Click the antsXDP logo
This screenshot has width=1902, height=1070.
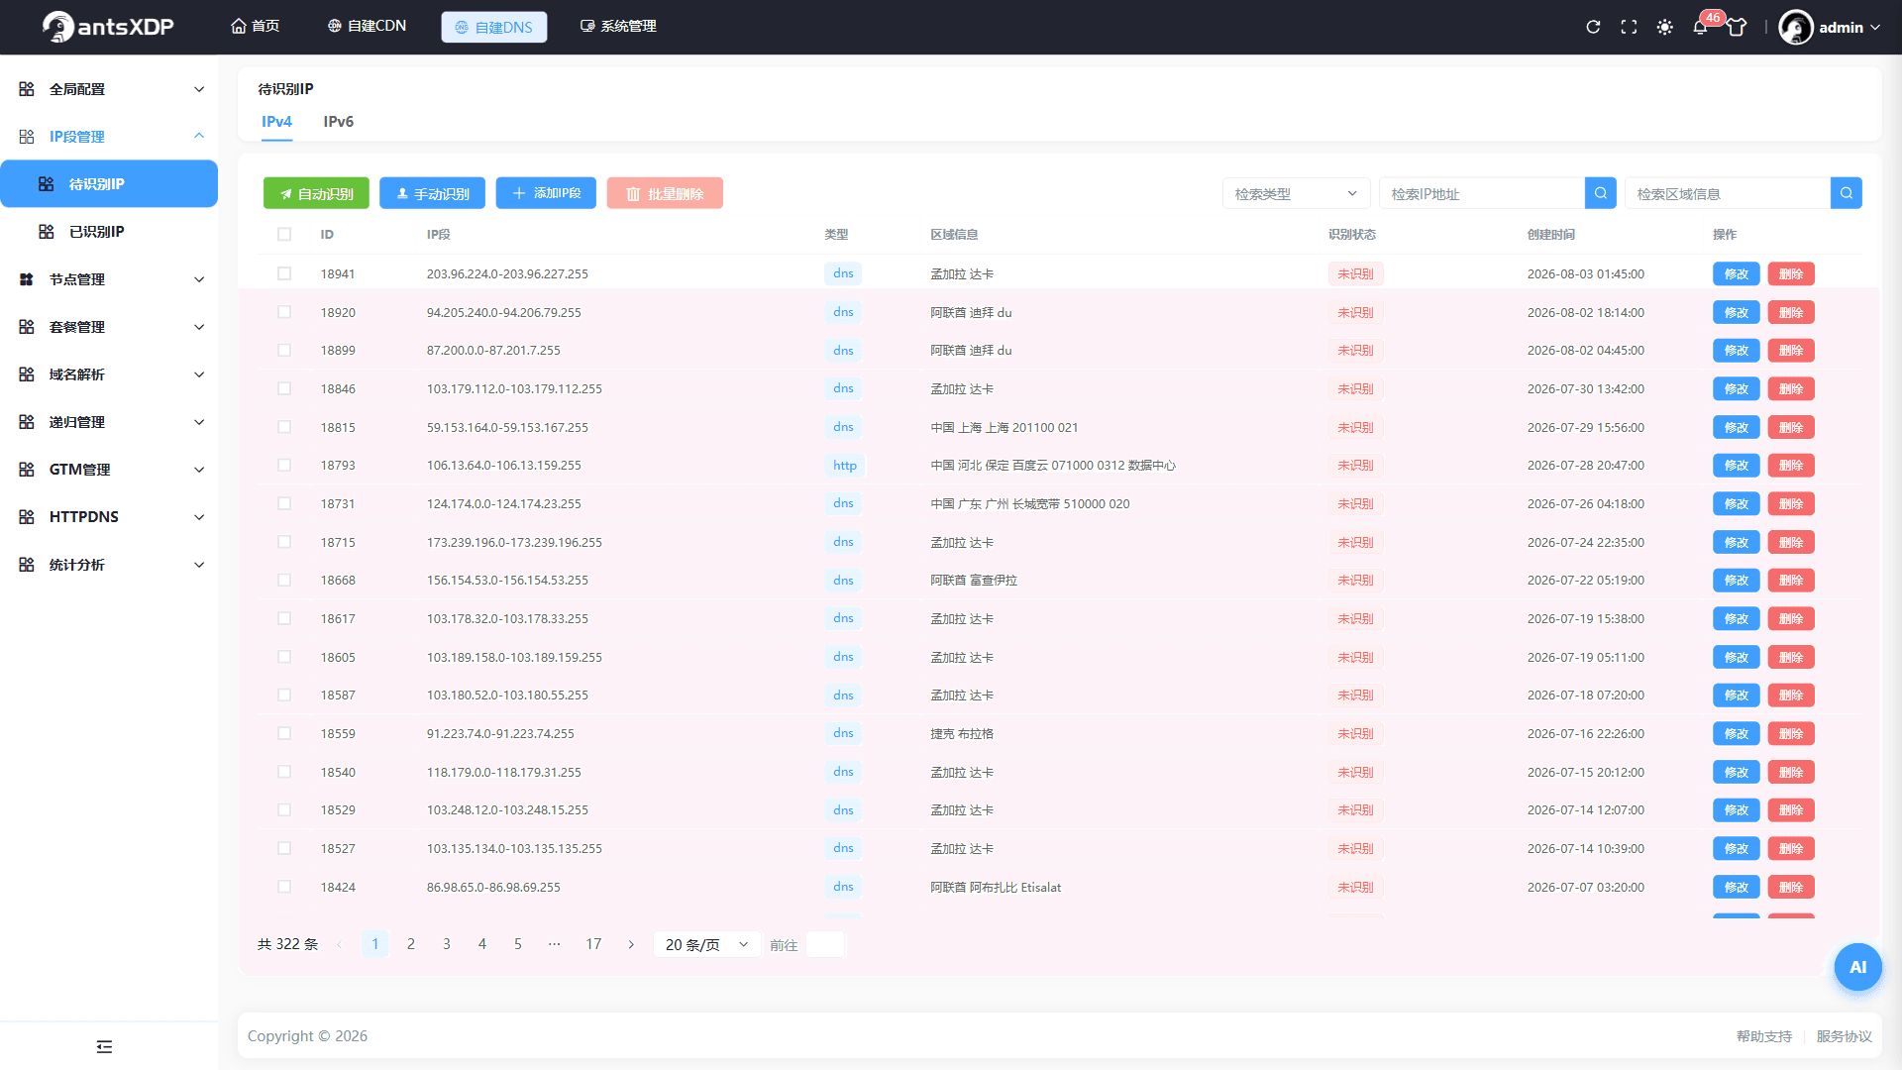[x=108, y=27]
